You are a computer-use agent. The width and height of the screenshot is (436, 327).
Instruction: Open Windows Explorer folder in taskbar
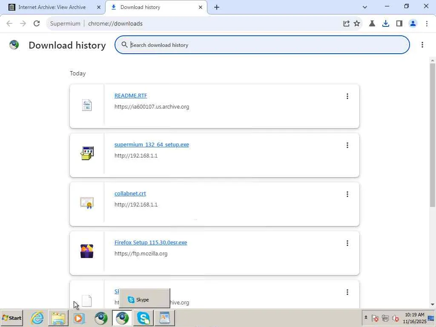[58, 318]
